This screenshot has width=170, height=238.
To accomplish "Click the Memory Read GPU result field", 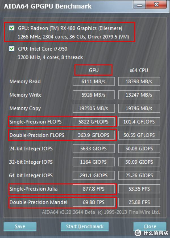I will coord(93,82).
